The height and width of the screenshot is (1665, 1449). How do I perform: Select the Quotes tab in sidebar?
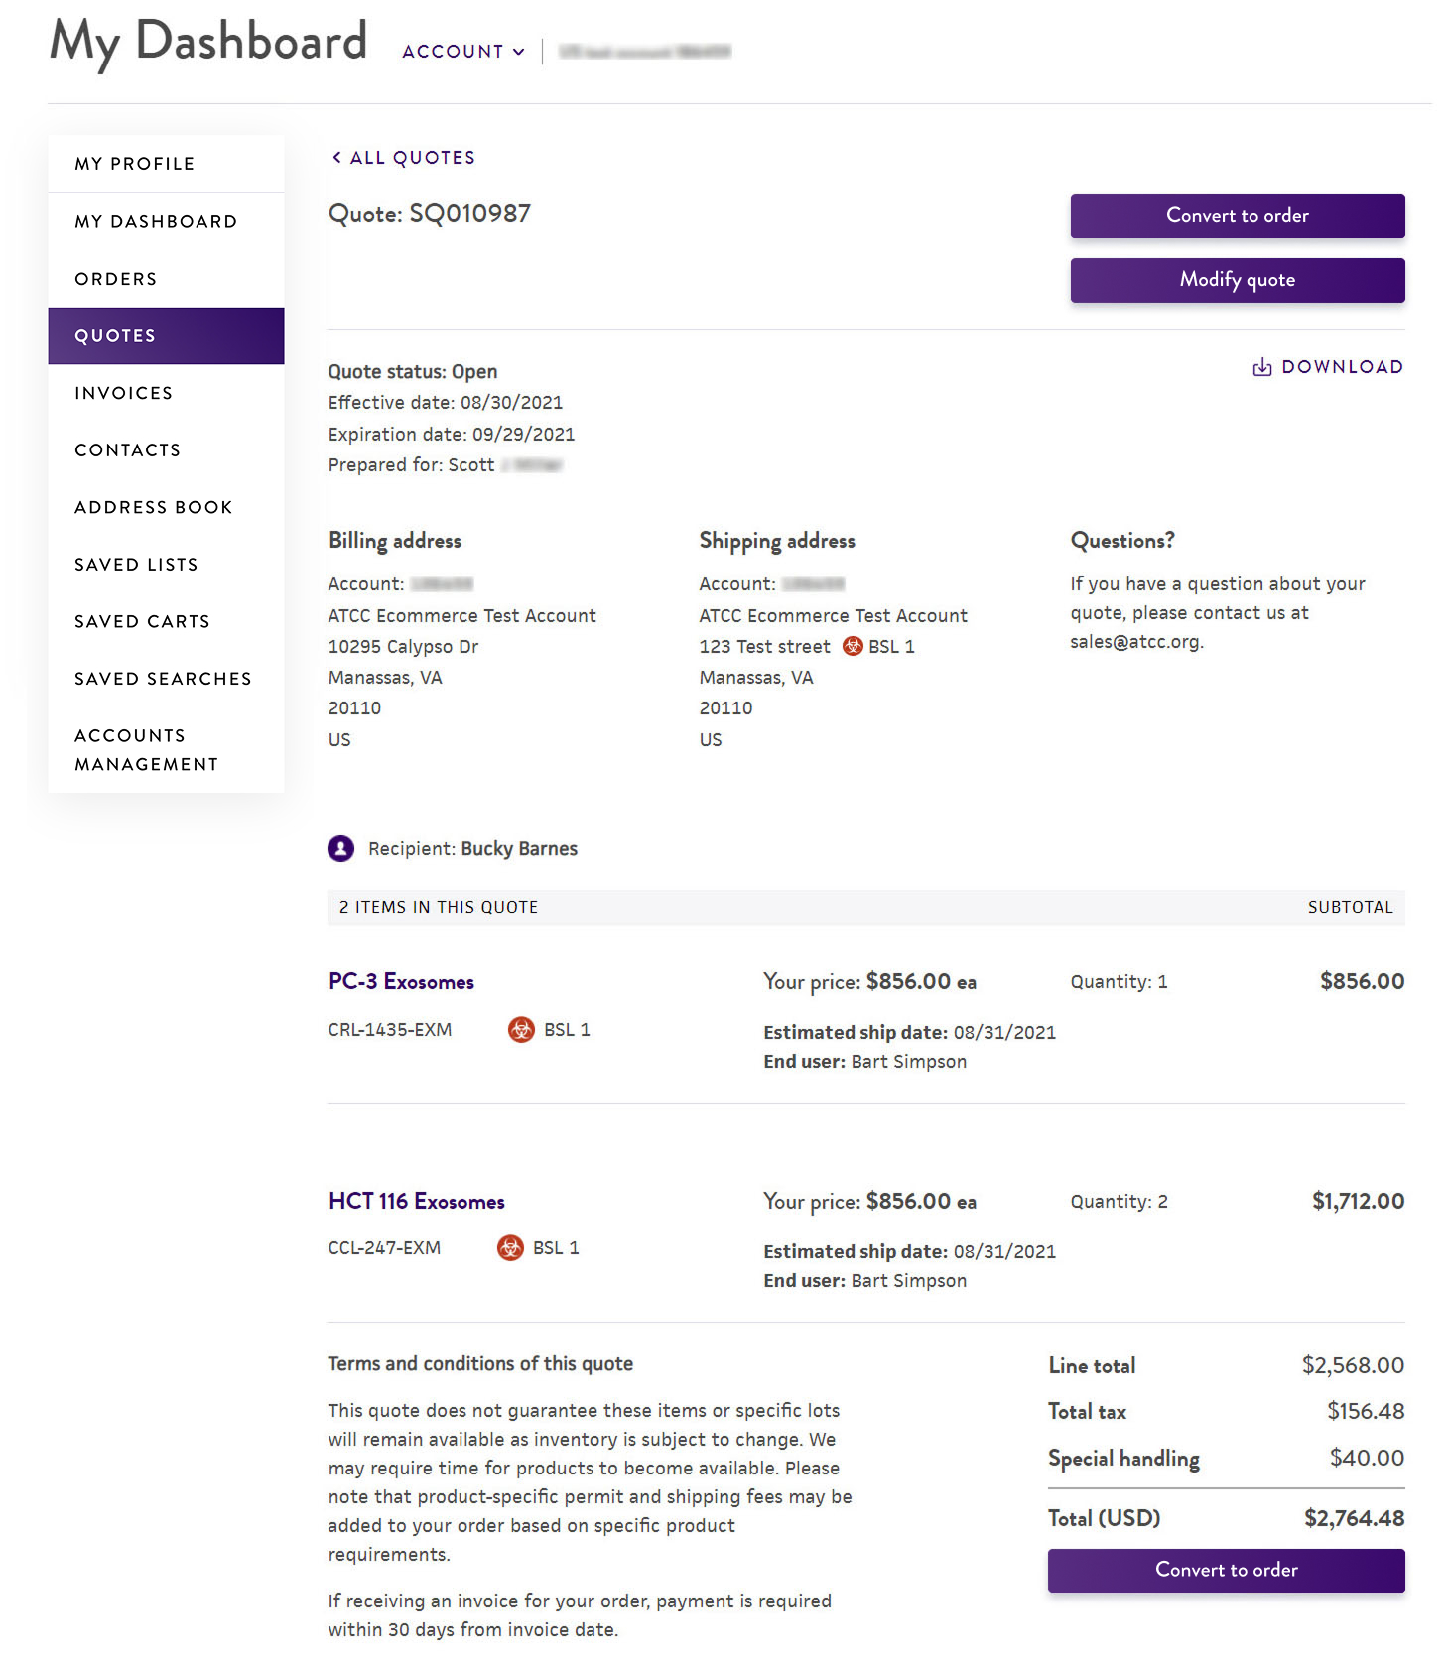(x=116, y=336)
